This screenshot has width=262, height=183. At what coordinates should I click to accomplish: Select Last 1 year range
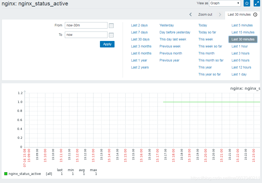(139, 60)
